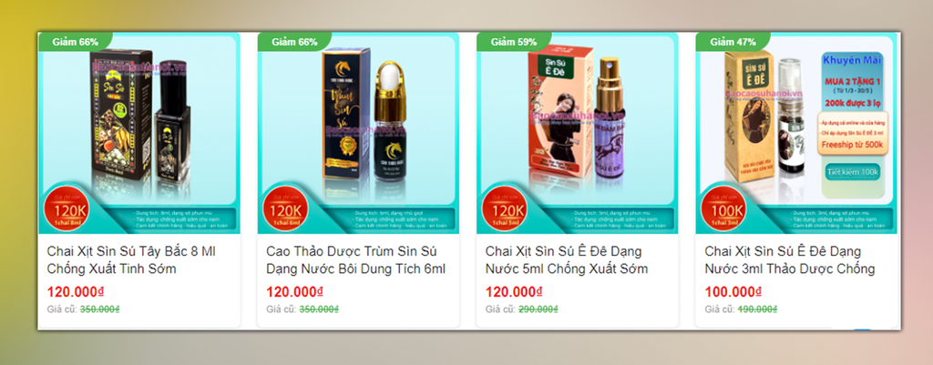Click the Tiết kiệm 100k button in promo
Viewport: 933px width, 365px height.
coord(852,172)
